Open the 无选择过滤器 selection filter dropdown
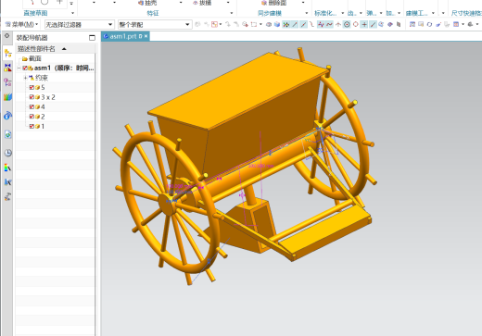This screenshot has height=336, width=482. [79, 25]
